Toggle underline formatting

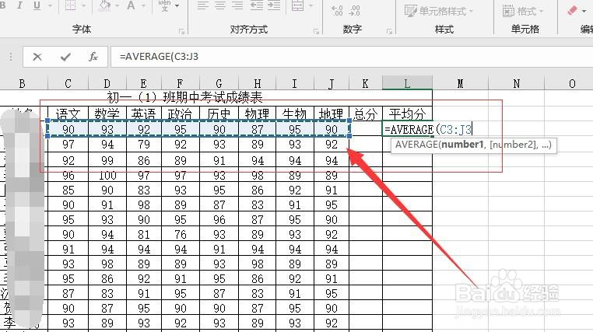37,5
